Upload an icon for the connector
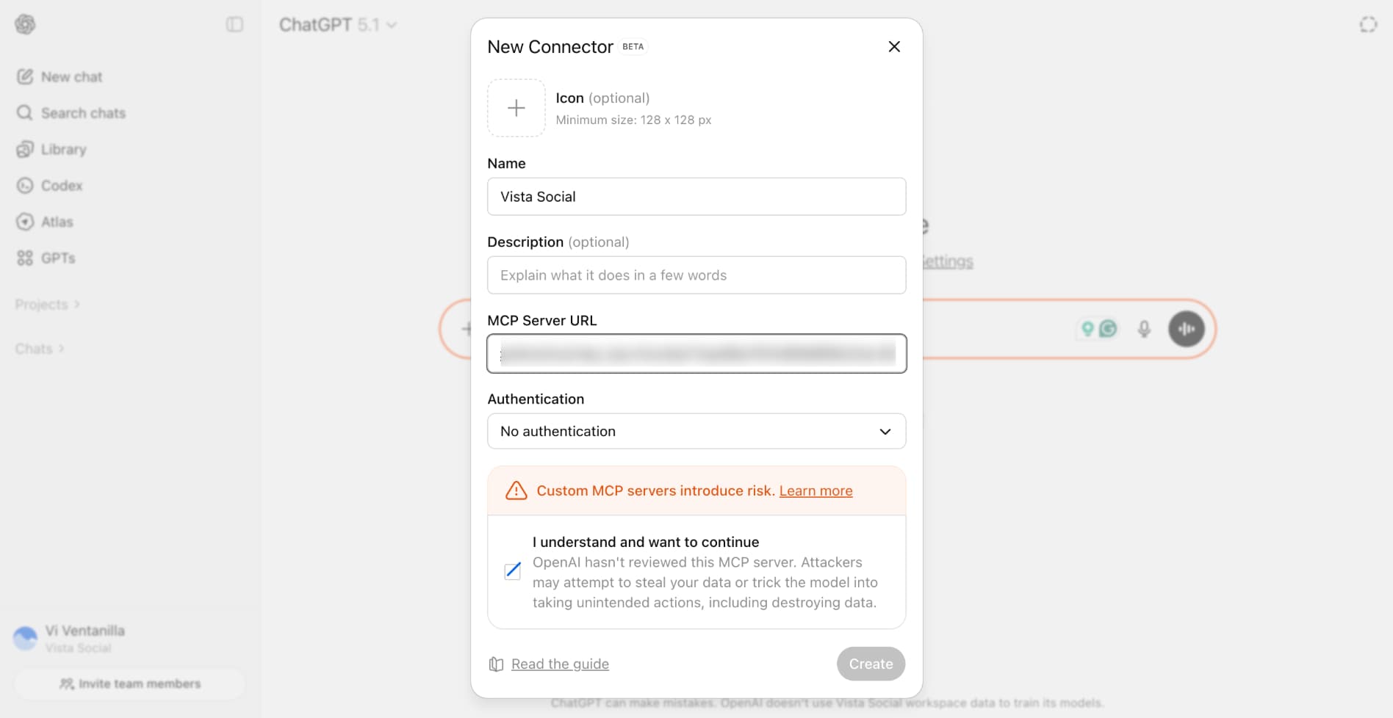The height and width of the screenshot is (718, 1393). (516, 107)
